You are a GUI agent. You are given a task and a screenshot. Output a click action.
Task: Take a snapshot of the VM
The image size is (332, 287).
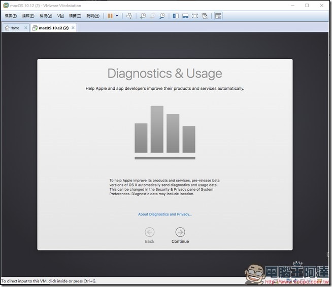click(143, 16)
